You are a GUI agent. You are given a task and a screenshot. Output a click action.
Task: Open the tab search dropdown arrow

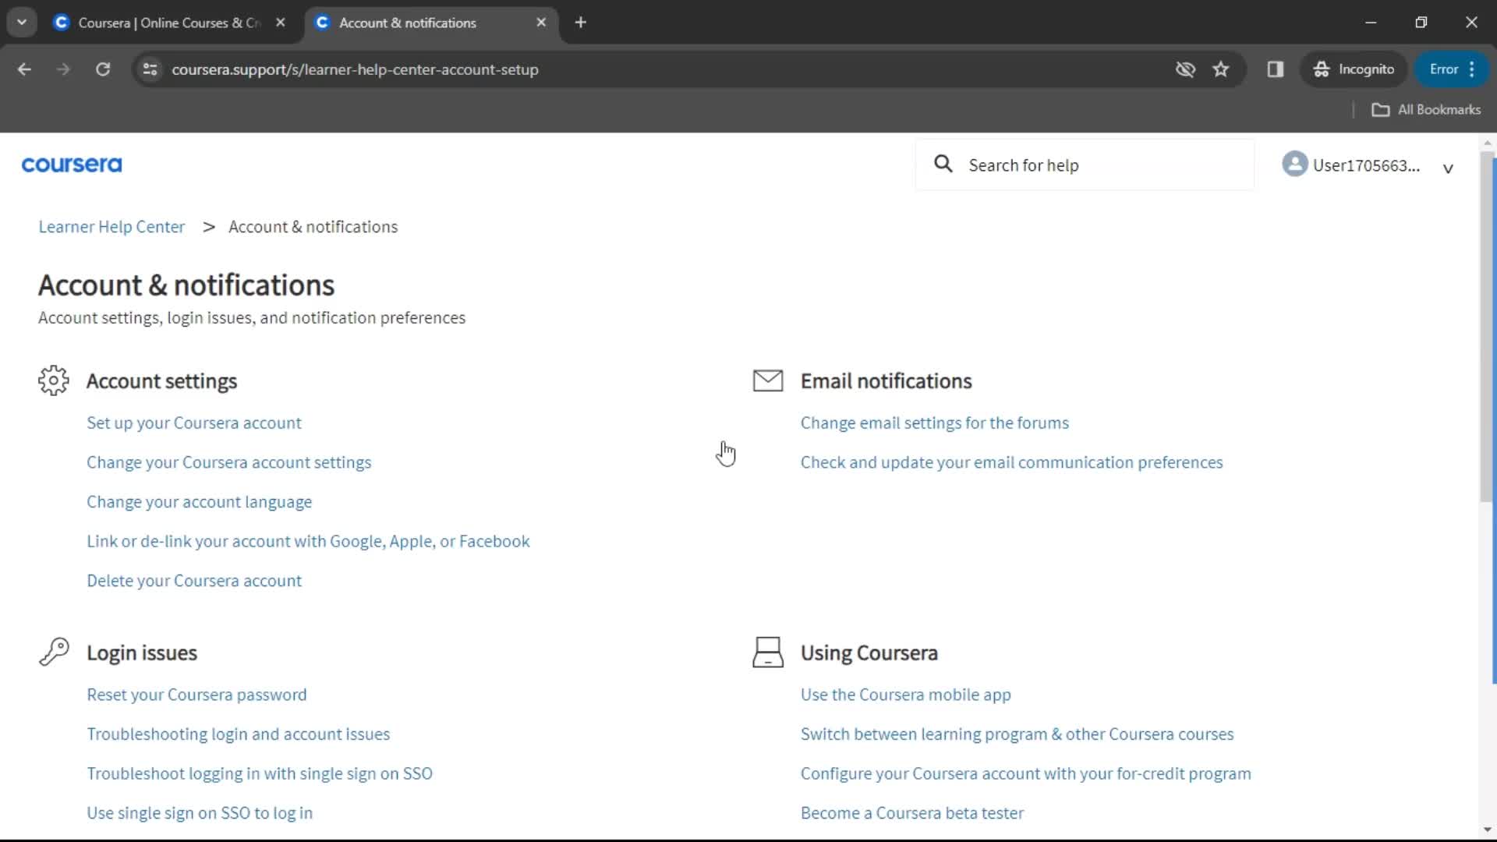pyautogui.click(x=22, y=23)
